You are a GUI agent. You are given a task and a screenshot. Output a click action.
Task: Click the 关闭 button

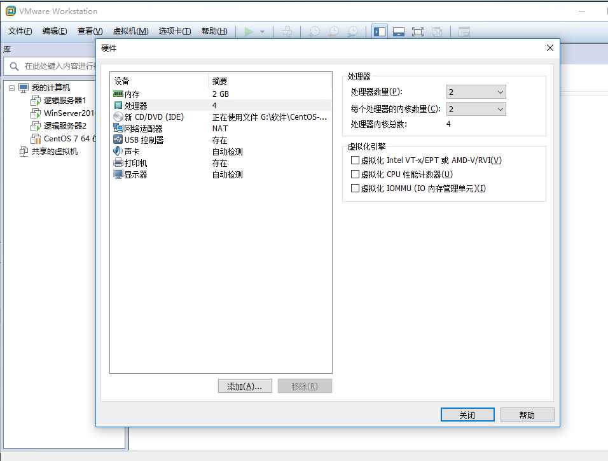pos(467,415)
